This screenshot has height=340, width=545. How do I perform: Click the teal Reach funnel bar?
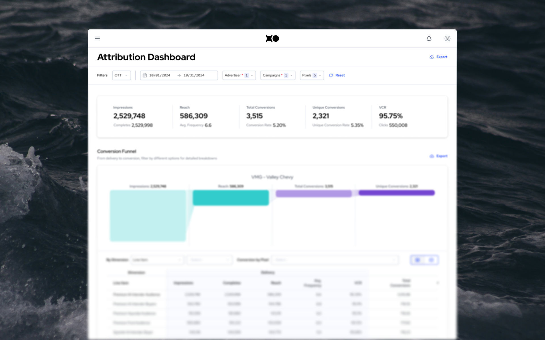(230, 198)
